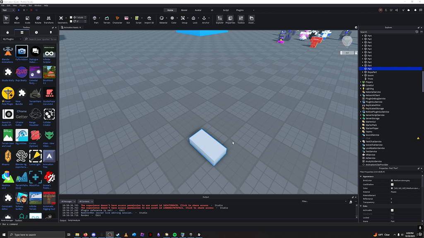
Task: Open the Properties panel from the ribbon
Action: click(x=230, y=19)
